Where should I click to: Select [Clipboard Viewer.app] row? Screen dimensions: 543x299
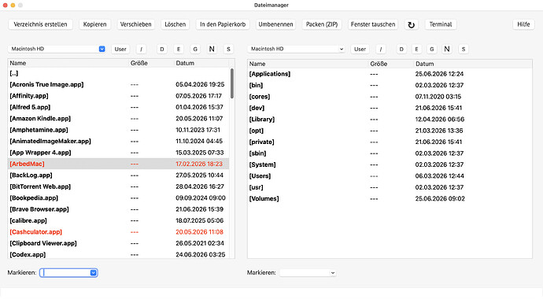tap(118, 243)
